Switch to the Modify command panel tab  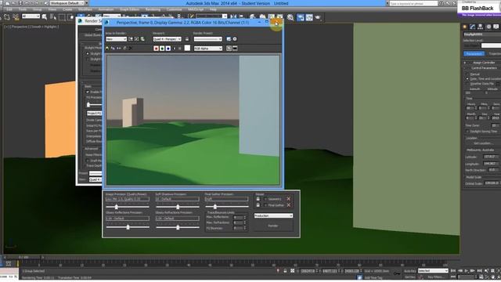(473, 27)
